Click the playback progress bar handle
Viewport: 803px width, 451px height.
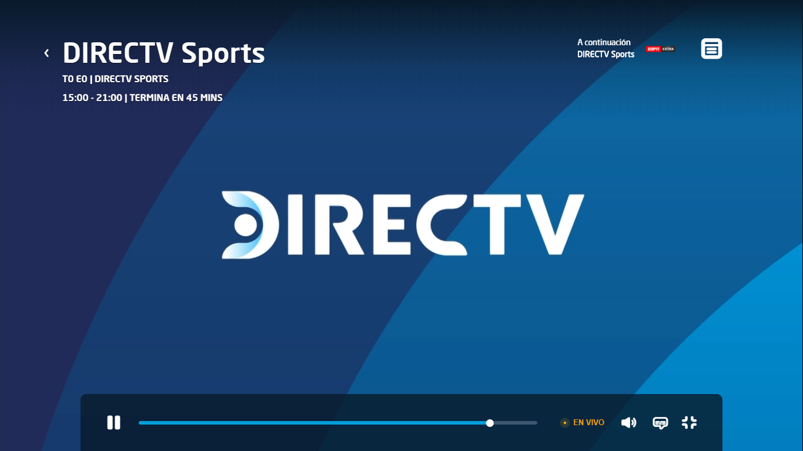click(490, 423)
